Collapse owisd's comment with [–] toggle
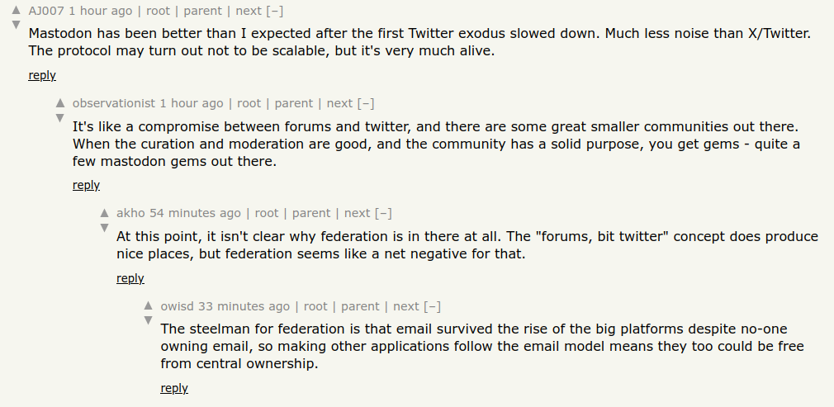834x407 pixels. click(x=432, y=306)
